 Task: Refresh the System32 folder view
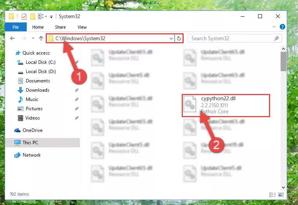(x=179, y=39)
